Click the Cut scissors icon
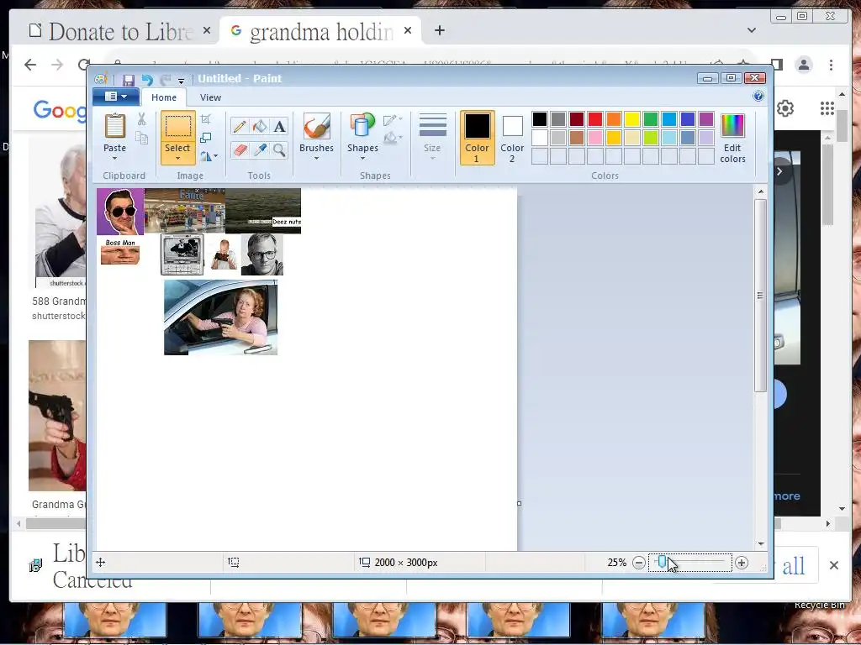Screen dimensions: 861x645 pyautogui.click(x=141, y=119)
